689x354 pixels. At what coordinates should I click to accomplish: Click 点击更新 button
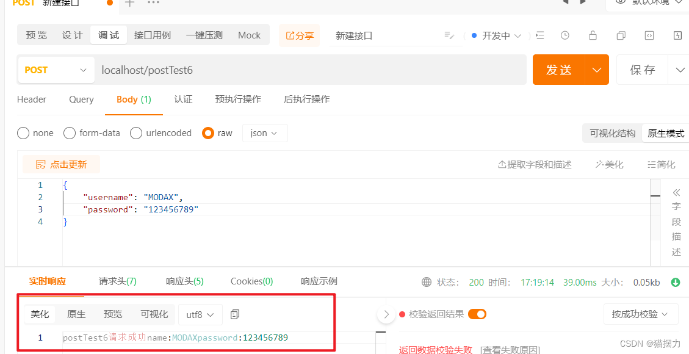click(62, 165)
